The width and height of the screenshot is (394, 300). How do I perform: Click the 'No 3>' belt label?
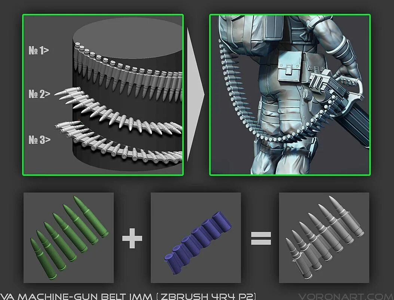(39, 139)
